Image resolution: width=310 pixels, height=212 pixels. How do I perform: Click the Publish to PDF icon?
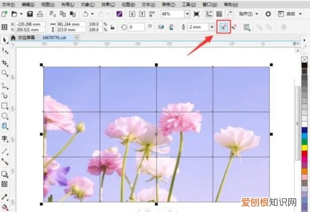152,14
